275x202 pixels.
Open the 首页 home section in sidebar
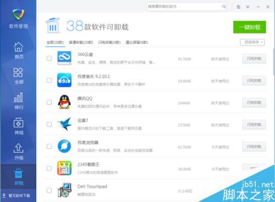click(x=19, y=50)
